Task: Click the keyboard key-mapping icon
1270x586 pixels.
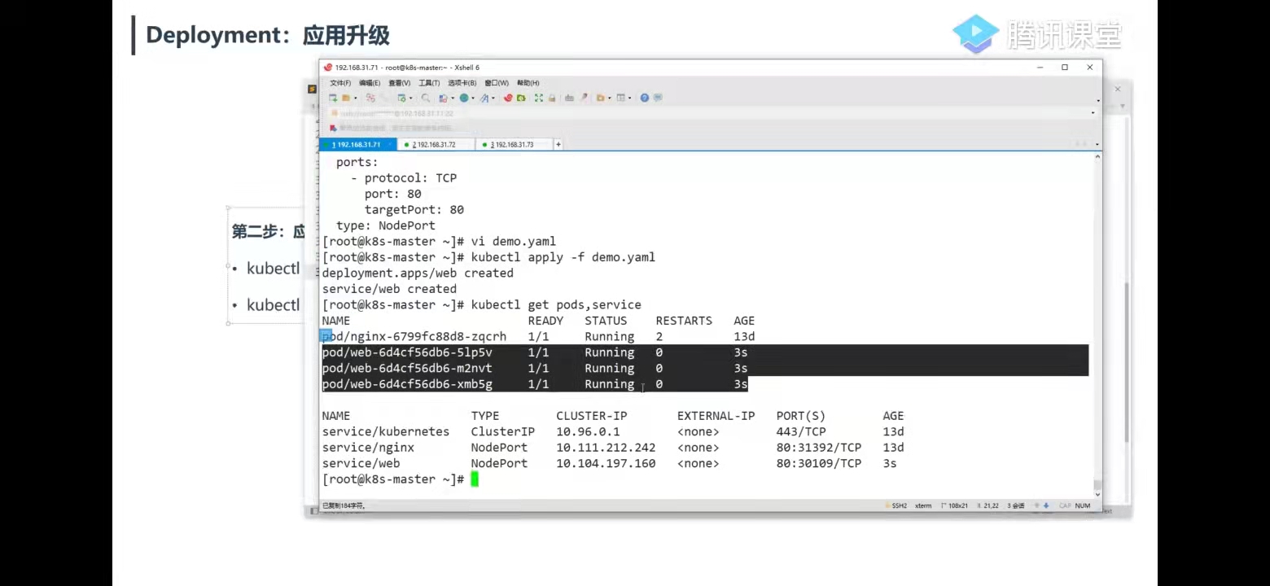Action: 570,98
